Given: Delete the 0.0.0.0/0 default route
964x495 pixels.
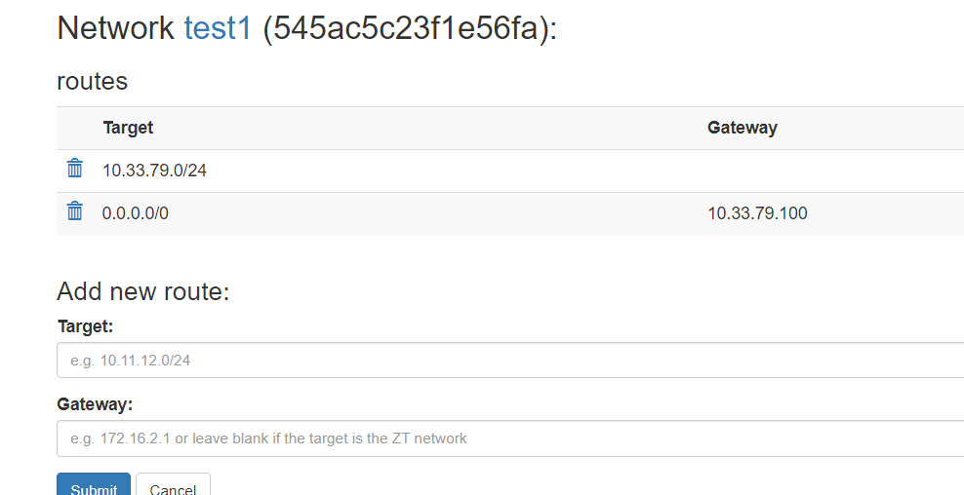Looking at the screenshot, I should pos(74,211).
